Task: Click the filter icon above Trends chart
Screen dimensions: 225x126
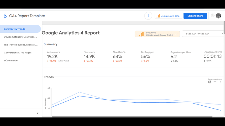Action: pos(215,82)
